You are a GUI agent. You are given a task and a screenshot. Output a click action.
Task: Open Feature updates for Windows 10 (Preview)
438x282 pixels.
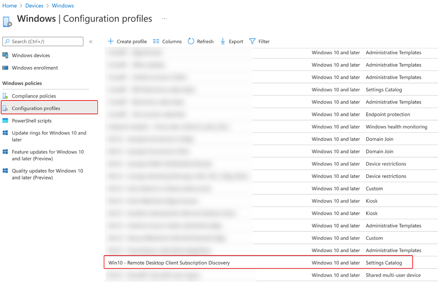coord(48,155)
